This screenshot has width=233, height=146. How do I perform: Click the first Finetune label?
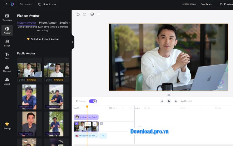click(x=31, y=80)
